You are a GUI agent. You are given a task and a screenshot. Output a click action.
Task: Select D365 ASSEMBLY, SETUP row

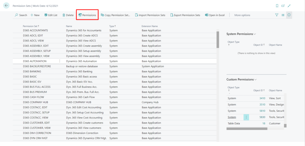point(115,51)
